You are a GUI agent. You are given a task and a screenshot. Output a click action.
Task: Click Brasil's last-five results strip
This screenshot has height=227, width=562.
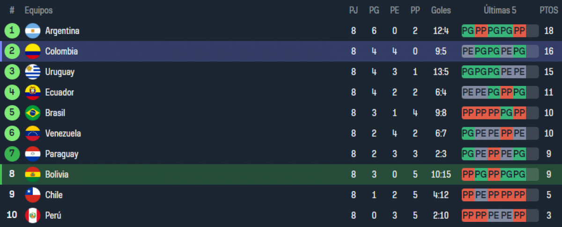coord(500,113)
